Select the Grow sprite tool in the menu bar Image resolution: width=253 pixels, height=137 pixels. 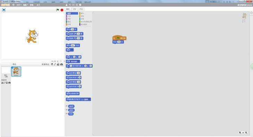pyautogui.click(x=74, y=5)
